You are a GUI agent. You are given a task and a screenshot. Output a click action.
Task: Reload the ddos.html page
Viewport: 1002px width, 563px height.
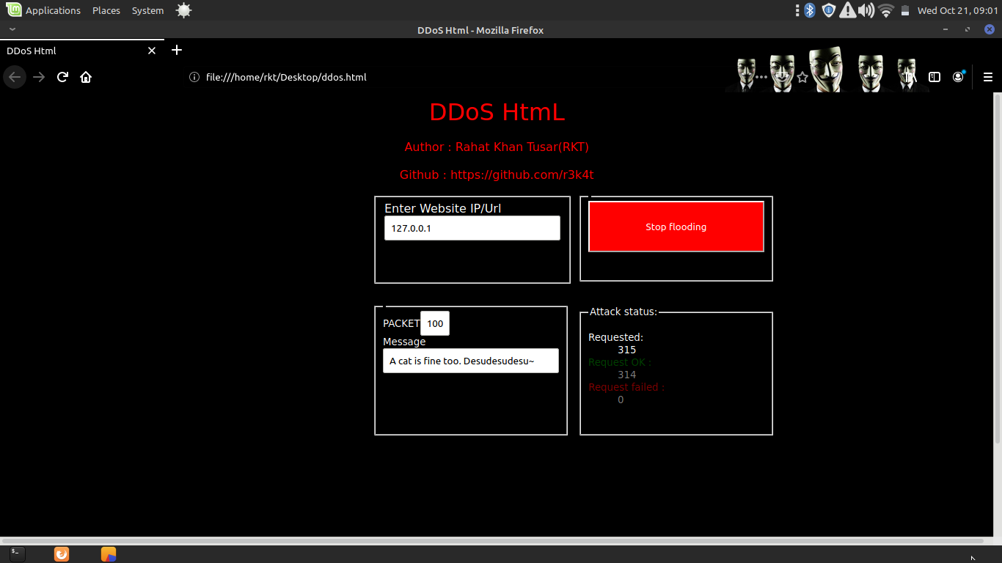point(62,76)
